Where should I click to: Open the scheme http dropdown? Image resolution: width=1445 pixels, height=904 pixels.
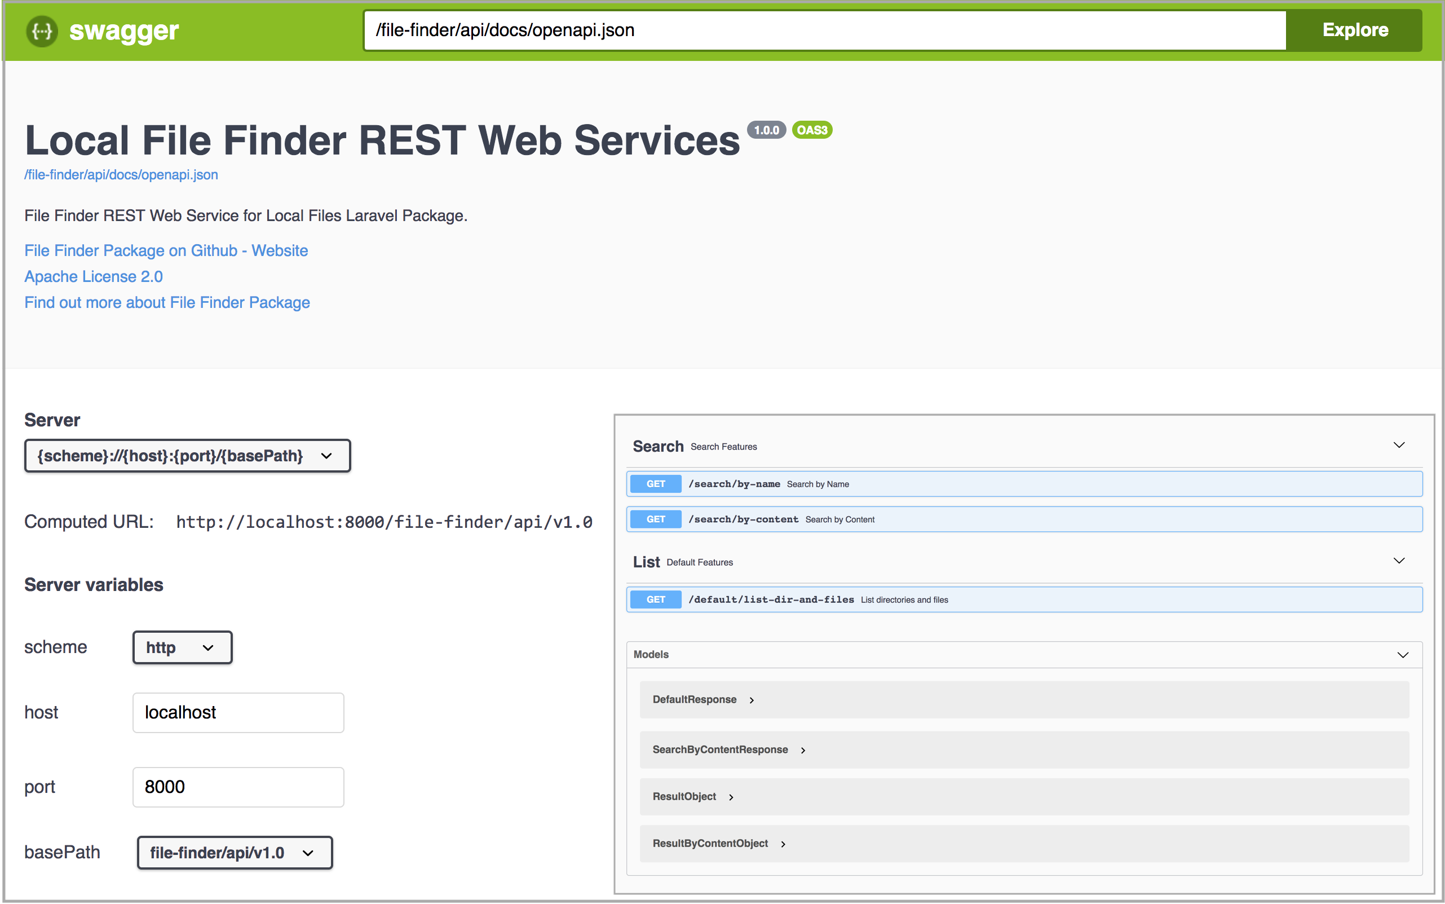coord(182,647)
